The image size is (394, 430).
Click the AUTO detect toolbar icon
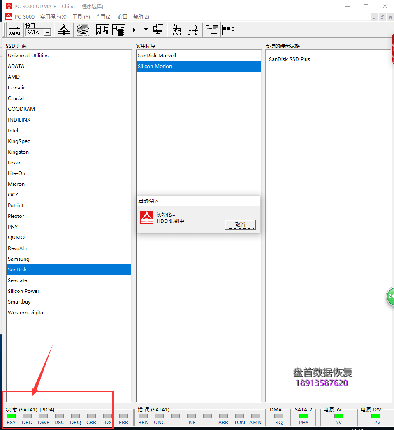[103, 30]
